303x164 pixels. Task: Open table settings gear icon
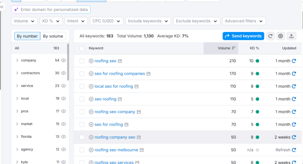click(281, 36)
